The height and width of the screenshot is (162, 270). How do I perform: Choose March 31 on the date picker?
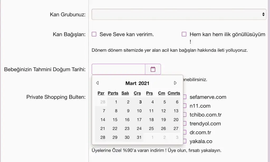click(x=139, y=137)
